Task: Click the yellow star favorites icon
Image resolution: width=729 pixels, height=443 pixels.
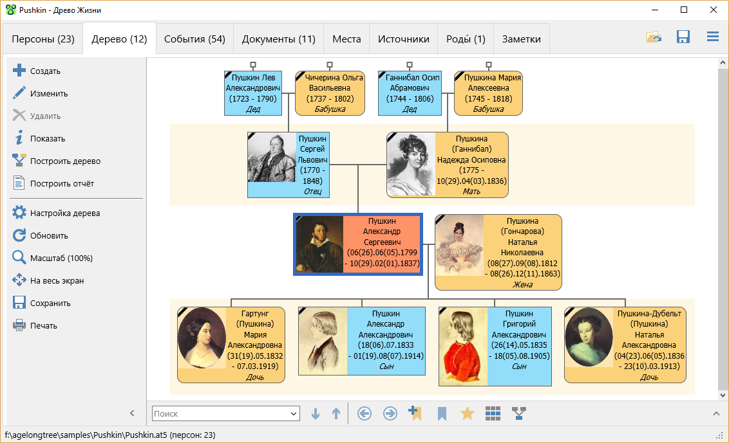Action: pos(468,413)
